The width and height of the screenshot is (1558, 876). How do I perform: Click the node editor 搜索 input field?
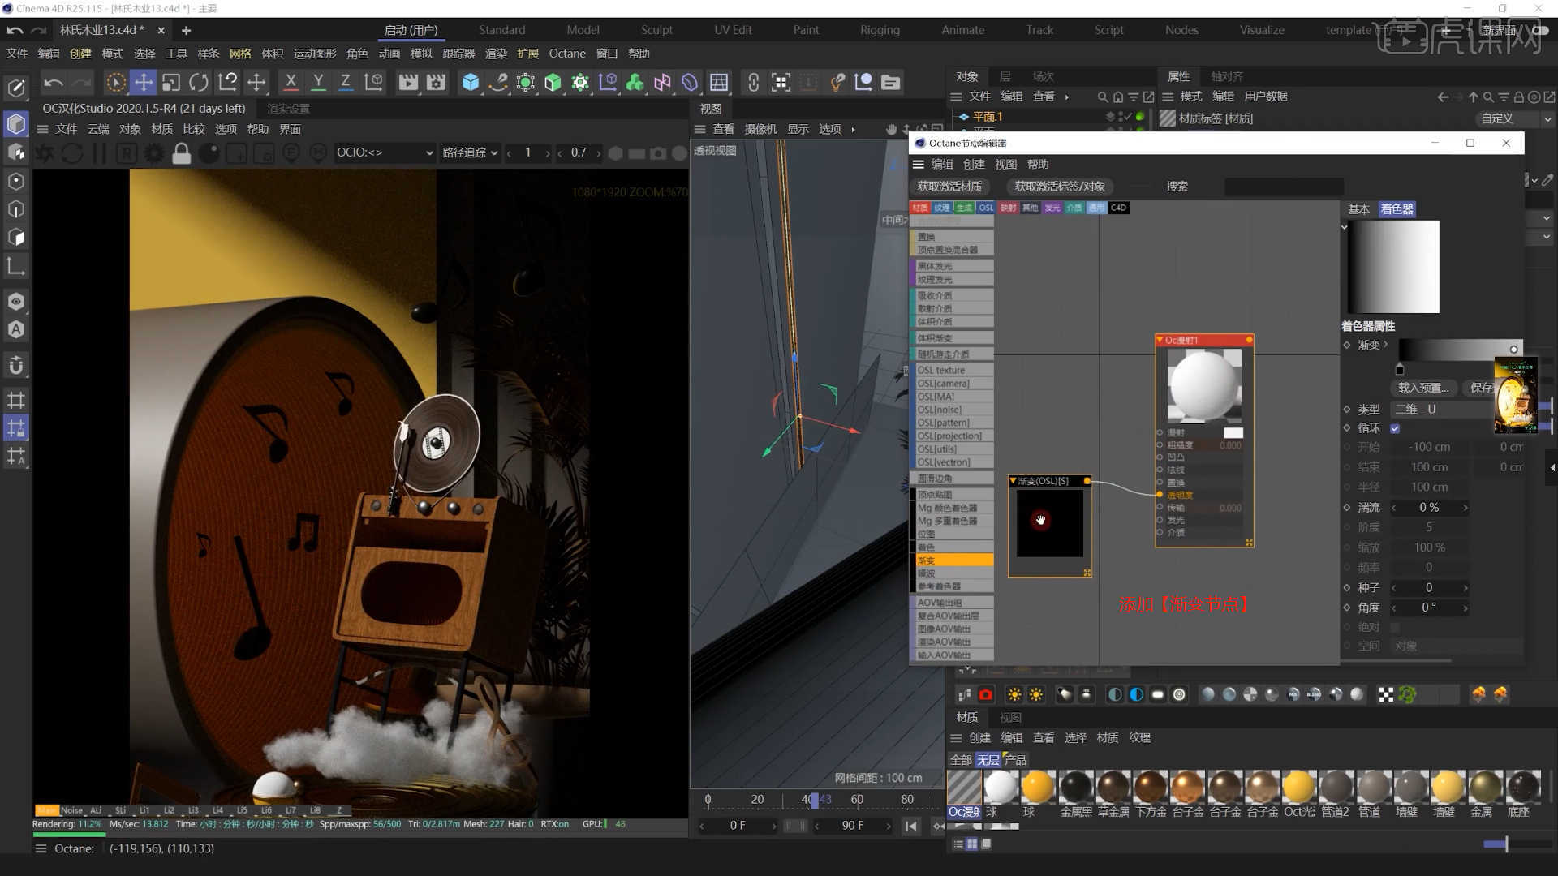click(1284, 187)
